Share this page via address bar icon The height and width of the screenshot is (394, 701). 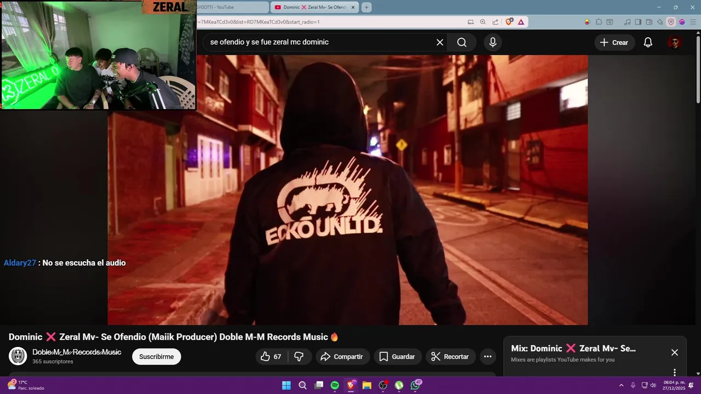click(496, 22)
